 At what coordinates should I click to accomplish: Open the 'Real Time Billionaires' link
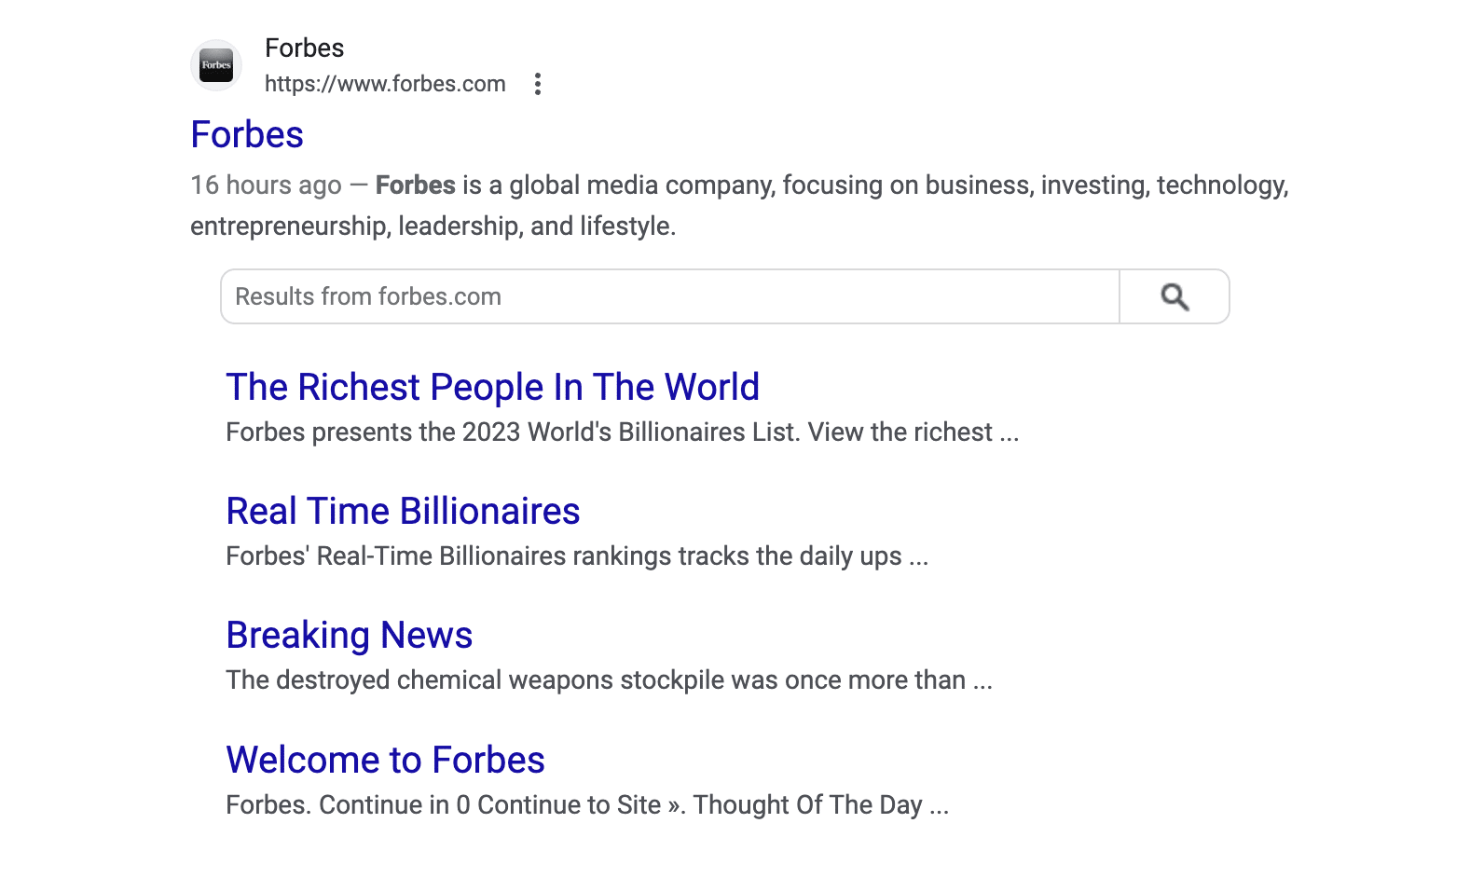(403, 511)
